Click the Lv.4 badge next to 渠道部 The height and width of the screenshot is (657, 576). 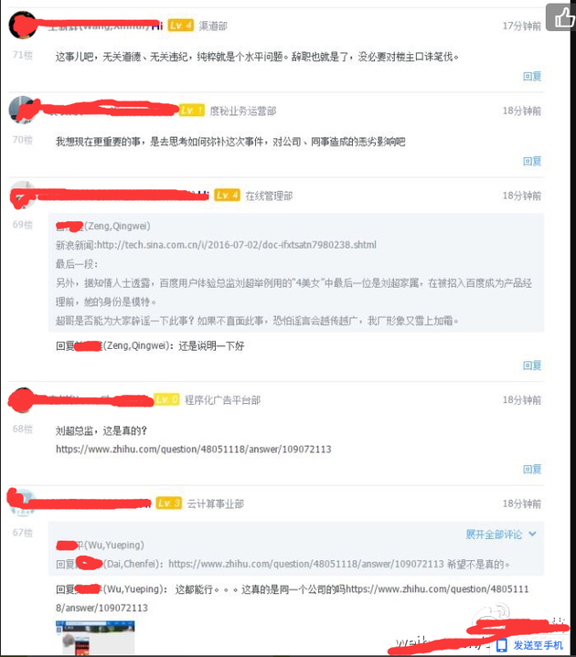click(x=181, y=26)
